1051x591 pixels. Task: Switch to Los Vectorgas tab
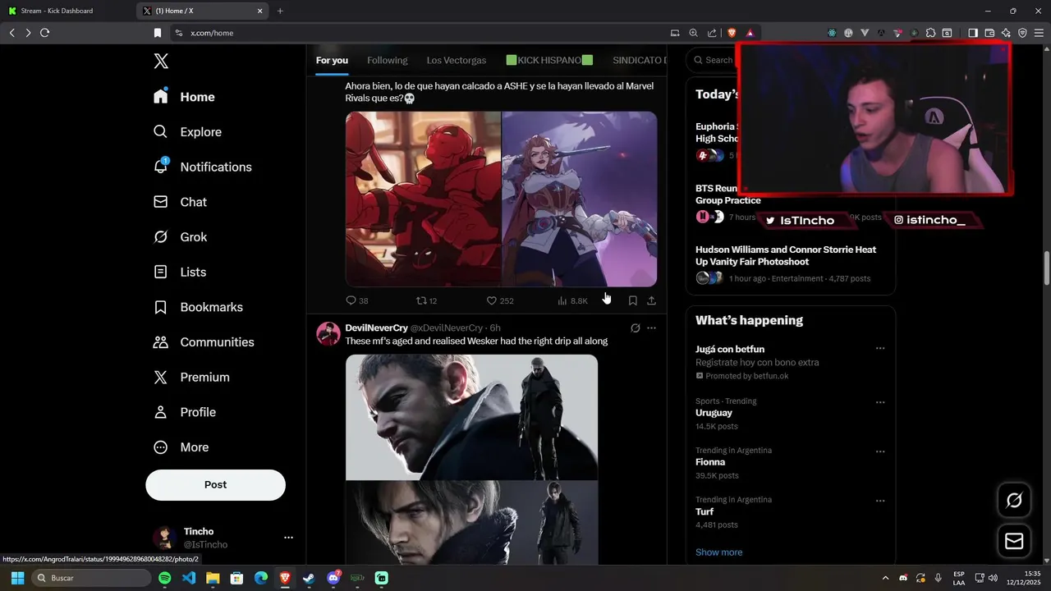click(x=457, y=61)
